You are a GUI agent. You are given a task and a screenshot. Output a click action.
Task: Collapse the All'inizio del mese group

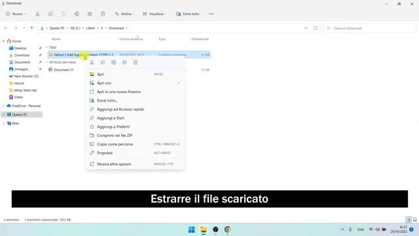pos(46,62)
